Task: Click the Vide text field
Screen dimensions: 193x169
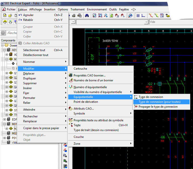Action: coord(171,22)
